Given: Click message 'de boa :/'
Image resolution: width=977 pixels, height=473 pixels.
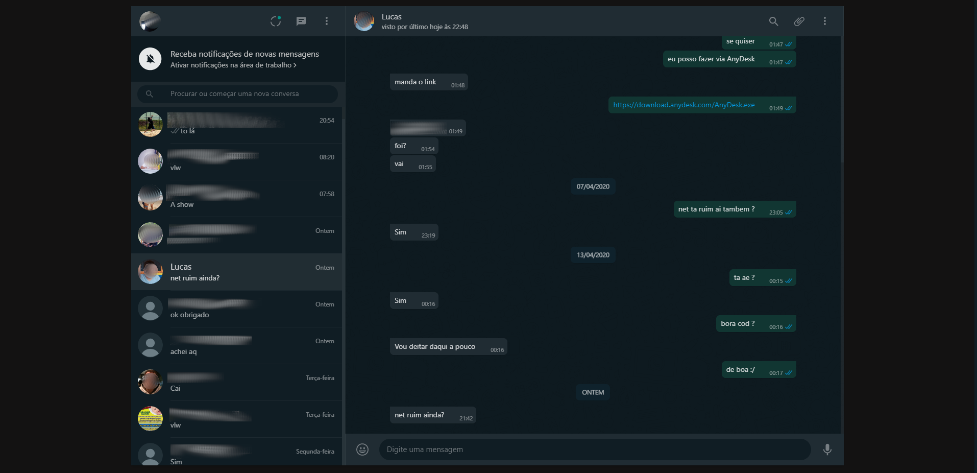Looking at the screenshot, I should pyautogui.click(x=759, y=370).
